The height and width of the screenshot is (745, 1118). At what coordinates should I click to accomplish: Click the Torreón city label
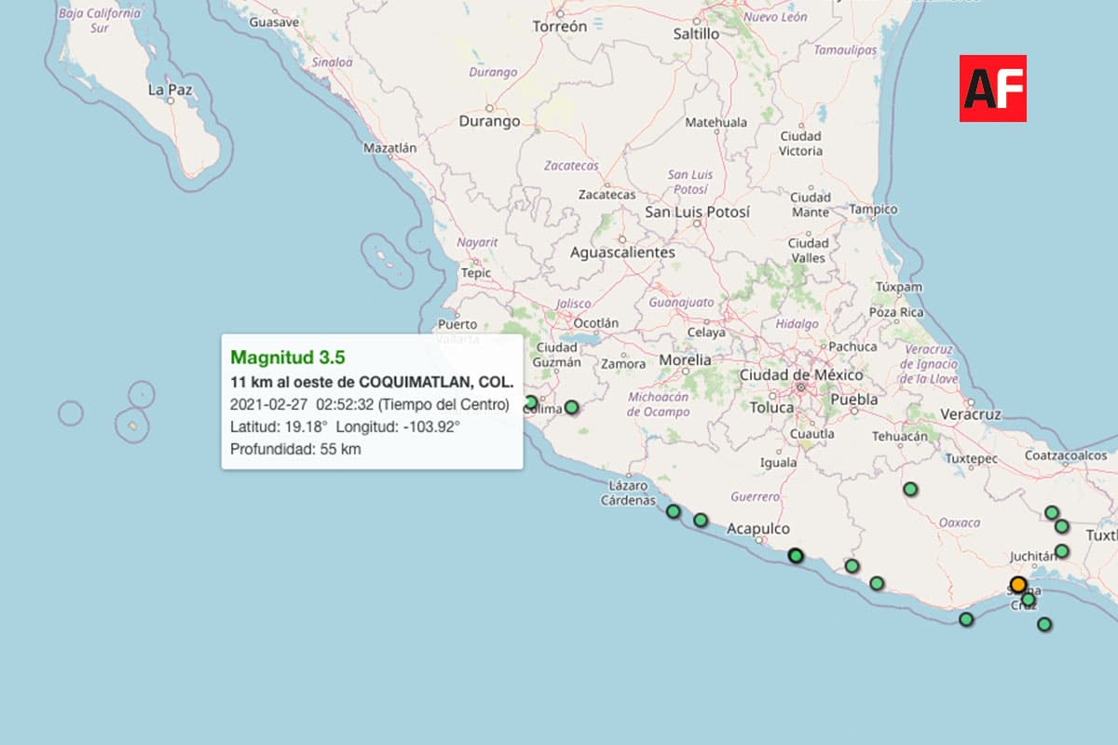560,27
